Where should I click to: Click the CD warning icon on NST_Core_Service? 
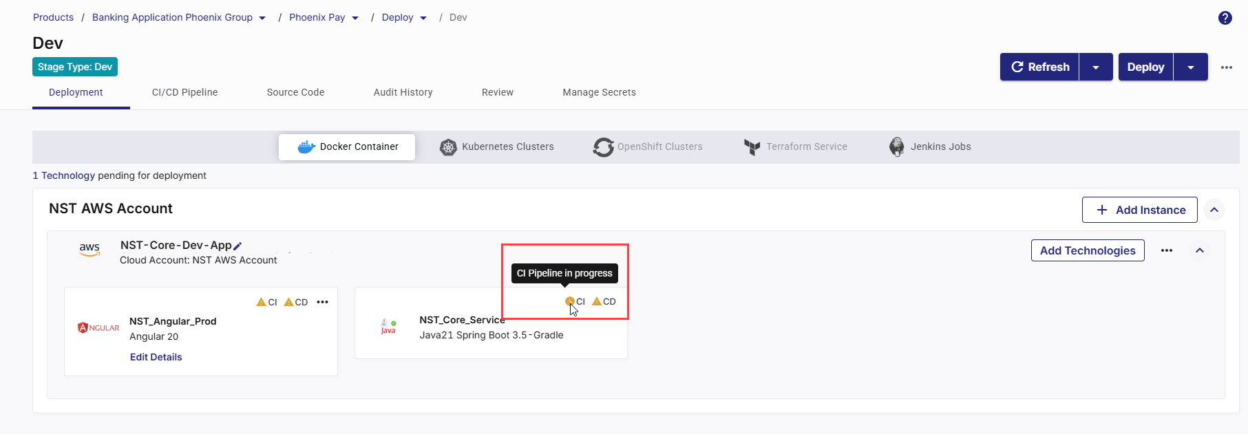click(x=597, y=301)
